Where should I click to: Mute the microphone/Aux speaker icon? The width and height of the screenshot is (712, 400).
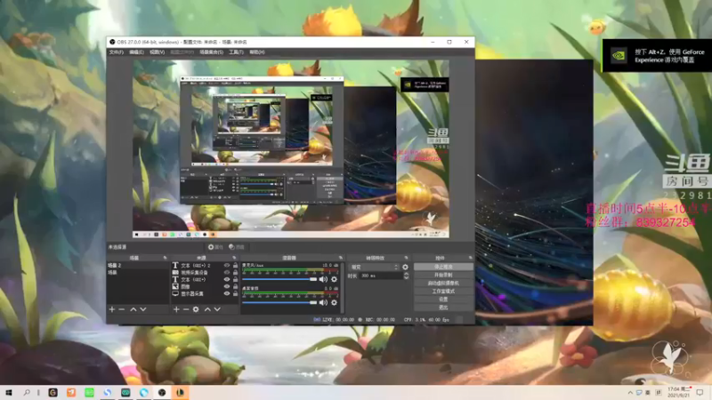(323, 279)
